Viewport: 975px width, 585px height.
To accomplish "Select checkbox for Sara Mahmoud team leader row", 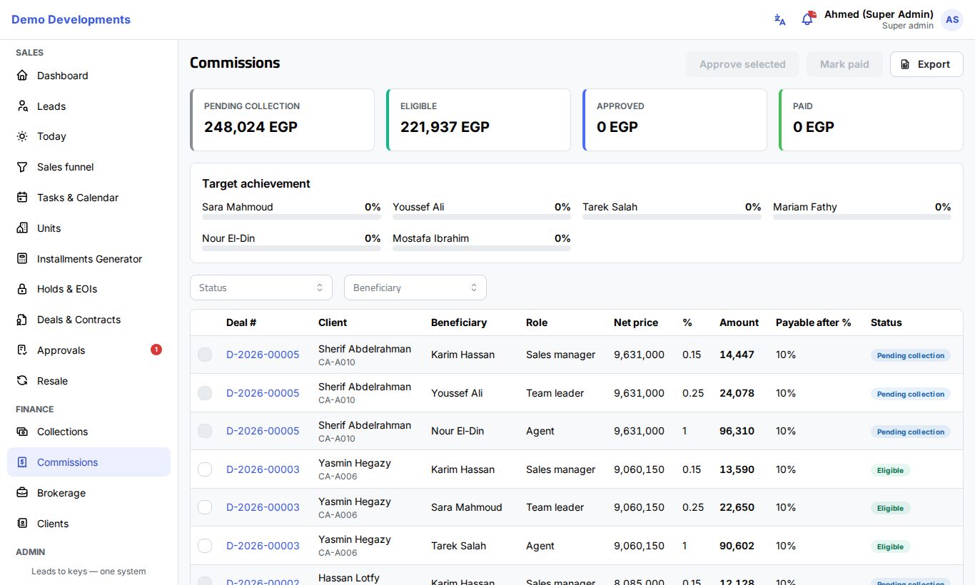I will [x=205, y=507].
